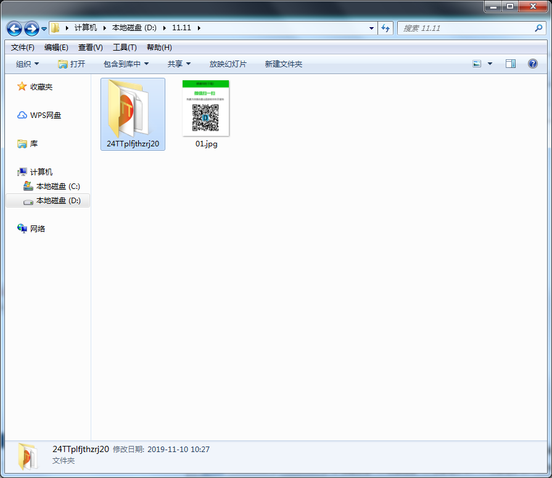Click the 放映幻灯片 button
Image resolution: width=552 pixels, height=478 pixels.
228,64
